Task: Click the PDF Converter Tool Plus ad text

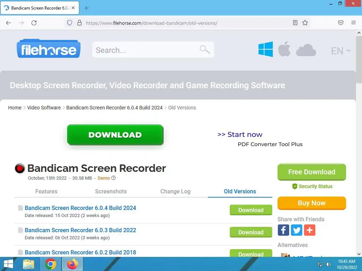Action: (270, 144)
